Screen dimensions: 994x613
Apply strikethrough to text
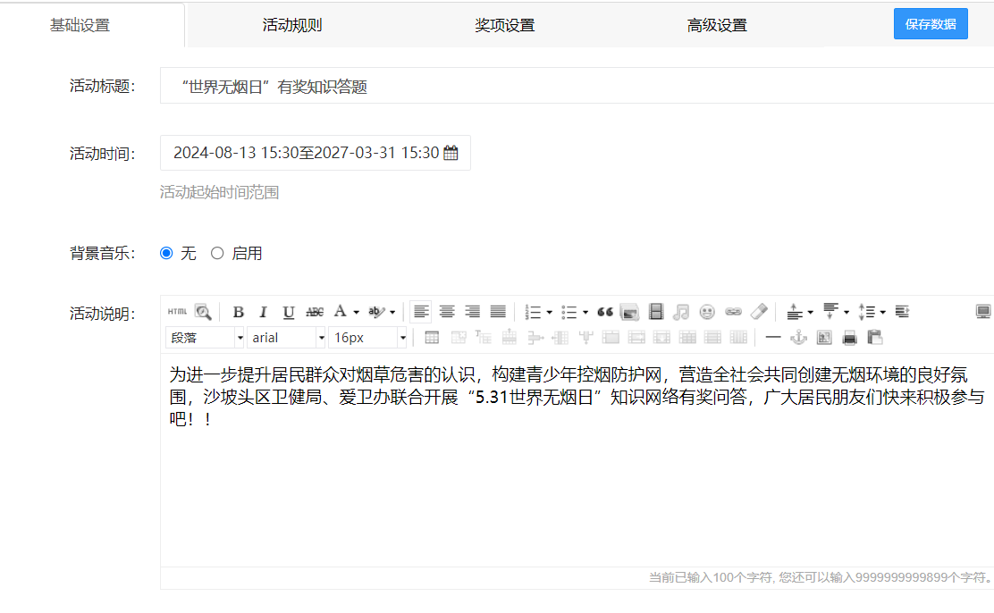[314, 312]
